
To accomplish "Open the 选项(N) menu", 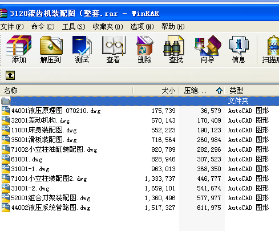I will click(142, 27).
